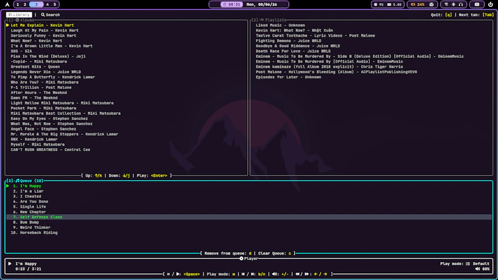Open playlist Death Race For Love - Juice WRLD
Screen dimensions: 498x280
293,51
